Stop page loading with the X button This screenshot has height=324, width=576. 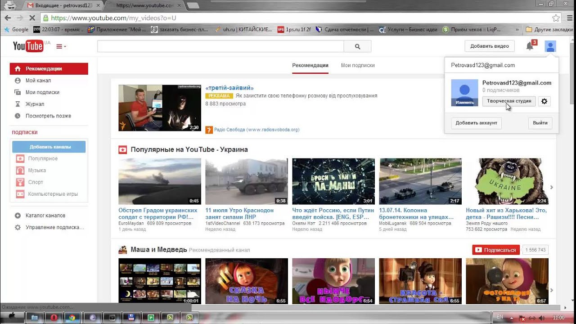coord(33,18)
